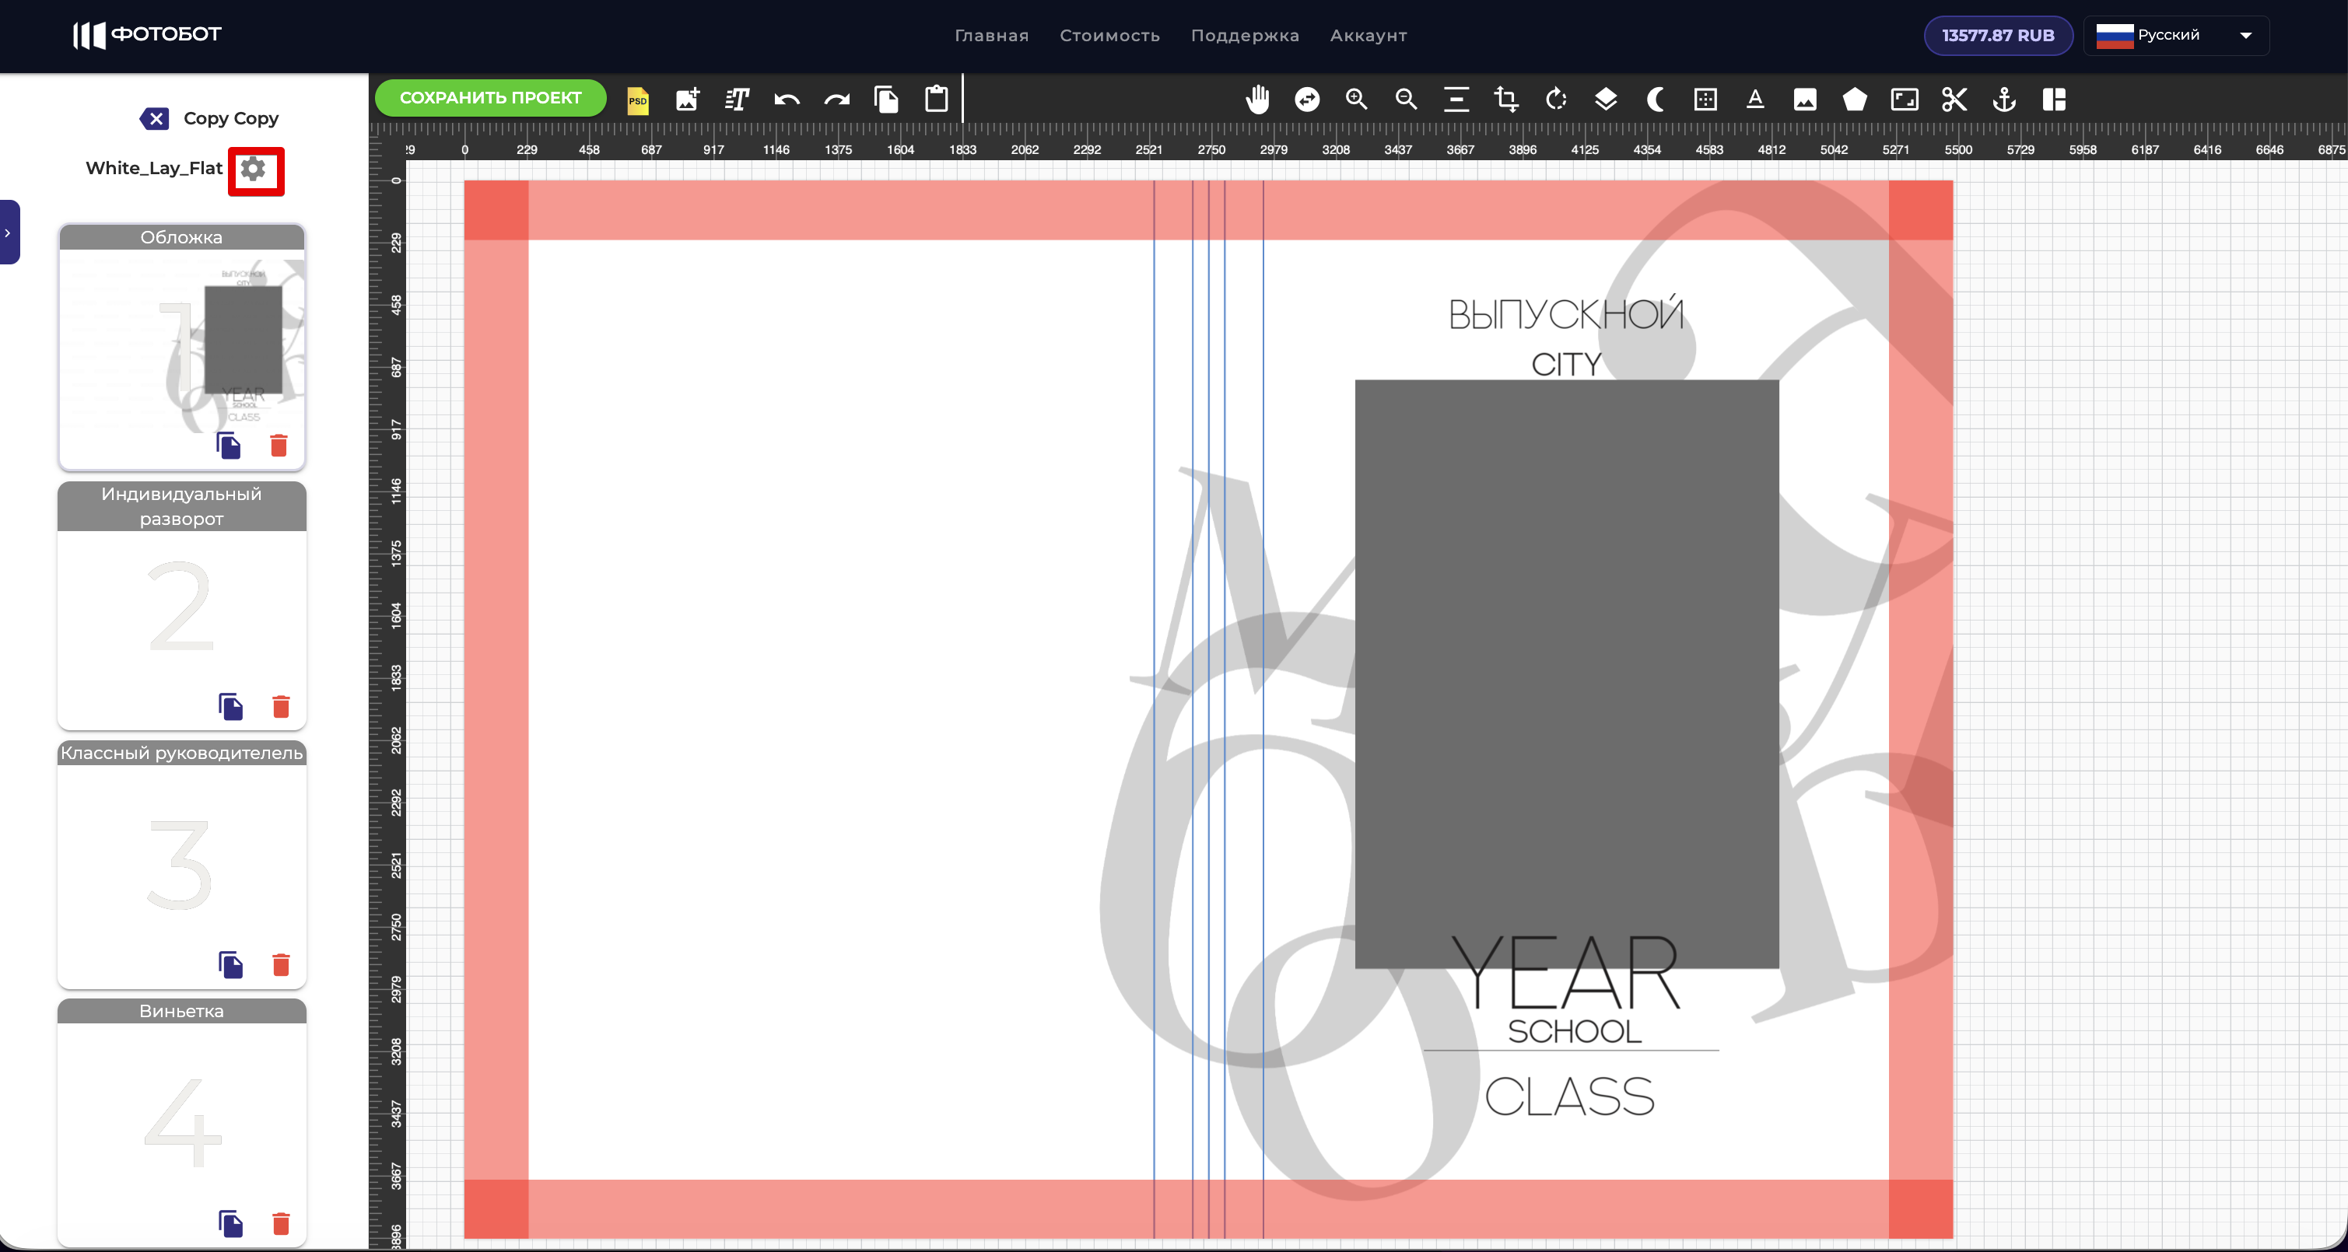2348x1252 pixels.
Task: Select the Виньетка page thumbnail
Action: (181, 1123)
